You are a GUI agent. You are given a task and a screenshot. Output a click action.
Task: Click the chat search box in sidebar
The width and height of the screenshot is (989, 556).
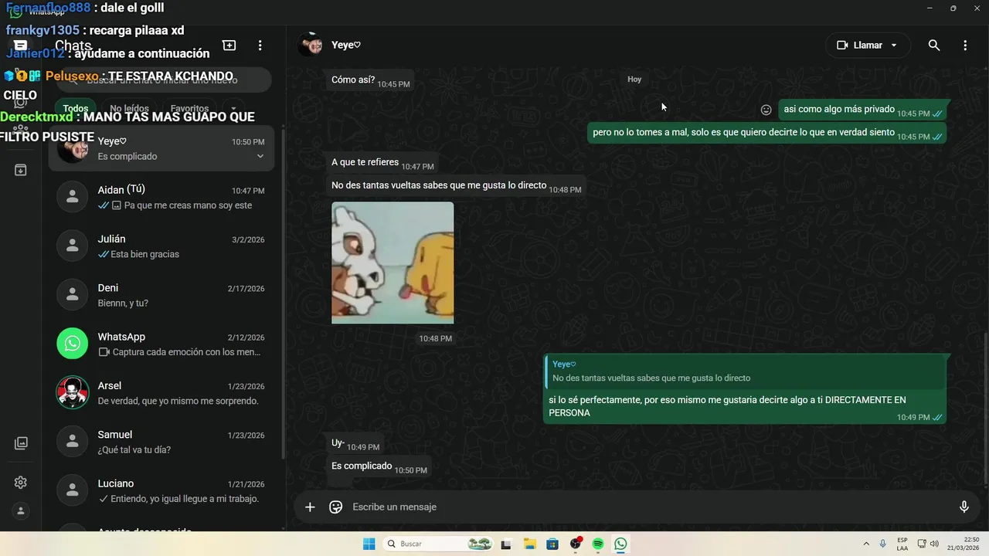point(161,80)
